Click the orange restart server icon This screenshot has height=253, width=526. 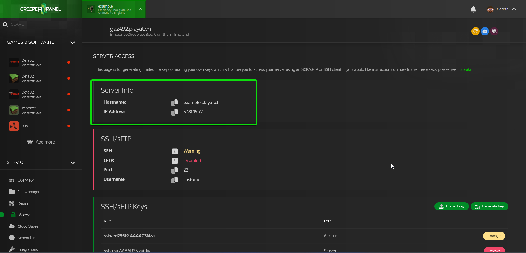[475, 31]
